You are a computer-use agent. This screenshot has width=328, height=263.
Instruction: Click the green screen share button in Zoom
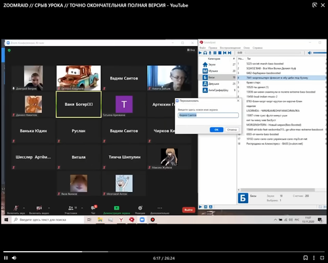[x=117, y=209]
